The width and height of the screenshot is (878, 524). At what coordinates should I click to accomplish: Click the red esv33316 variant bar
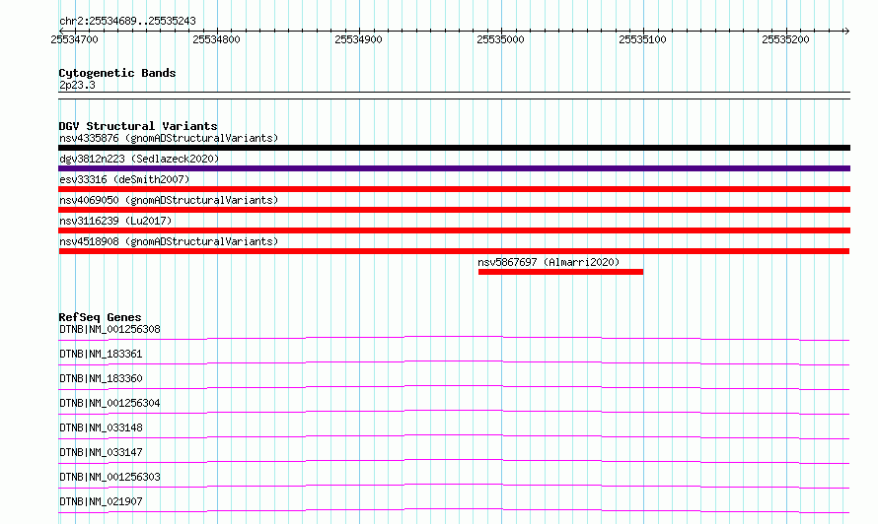click(454, 189)
